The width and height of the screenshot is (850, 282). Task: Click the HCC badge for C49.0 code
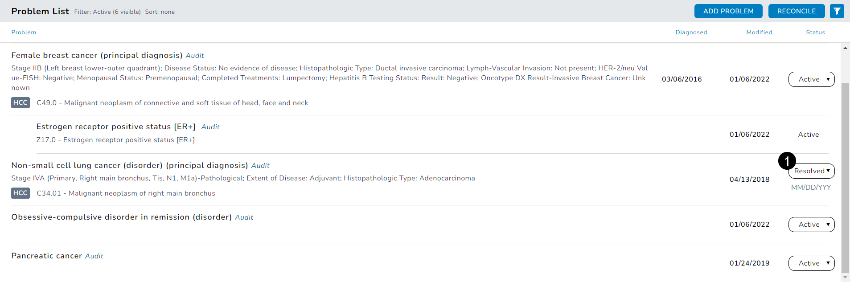(21, 103)
